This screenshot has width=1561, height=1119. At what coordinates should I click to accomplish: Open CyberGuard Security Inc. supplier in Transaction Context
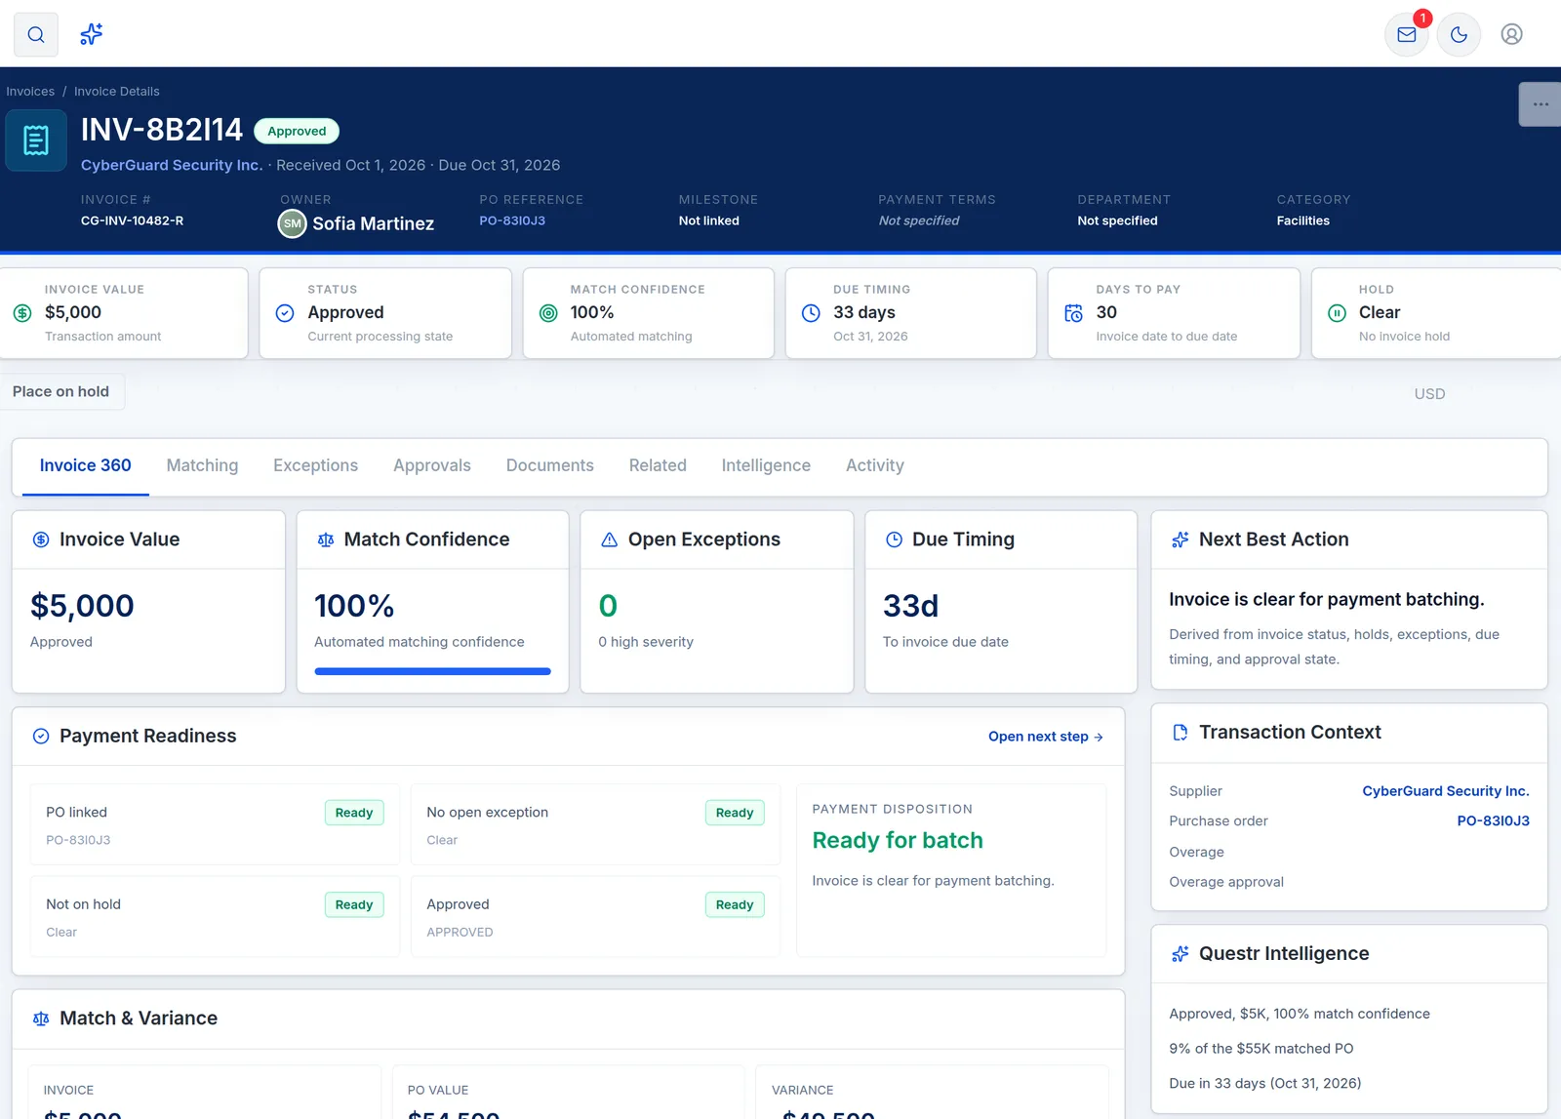click(1446, 791)
